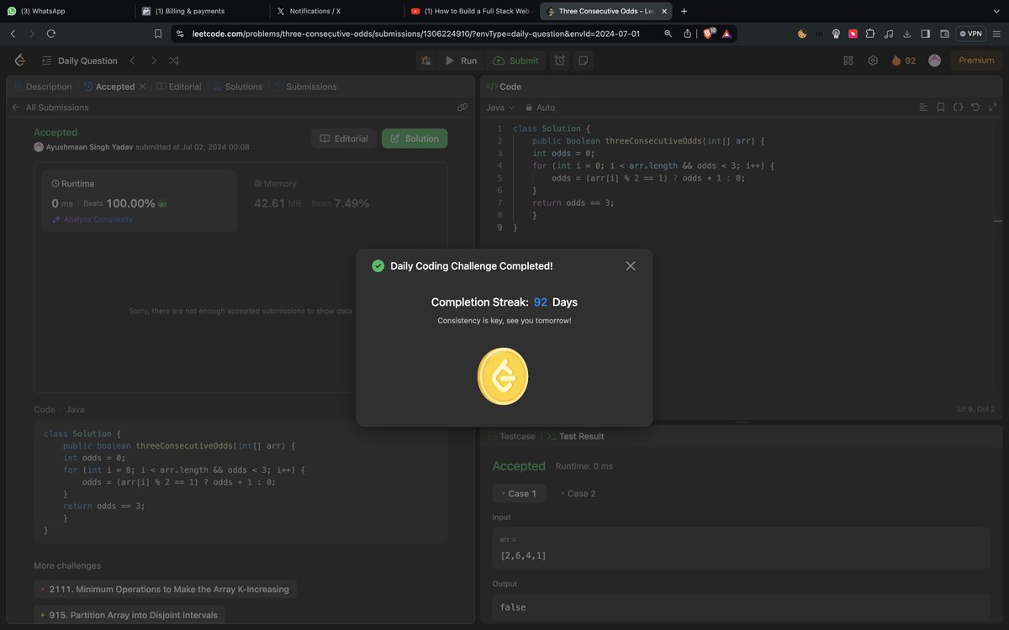Image resolution: width=1009 pixels, height=630 pixels.
Task: Share this page from address bar
Action: coord(687,34)
